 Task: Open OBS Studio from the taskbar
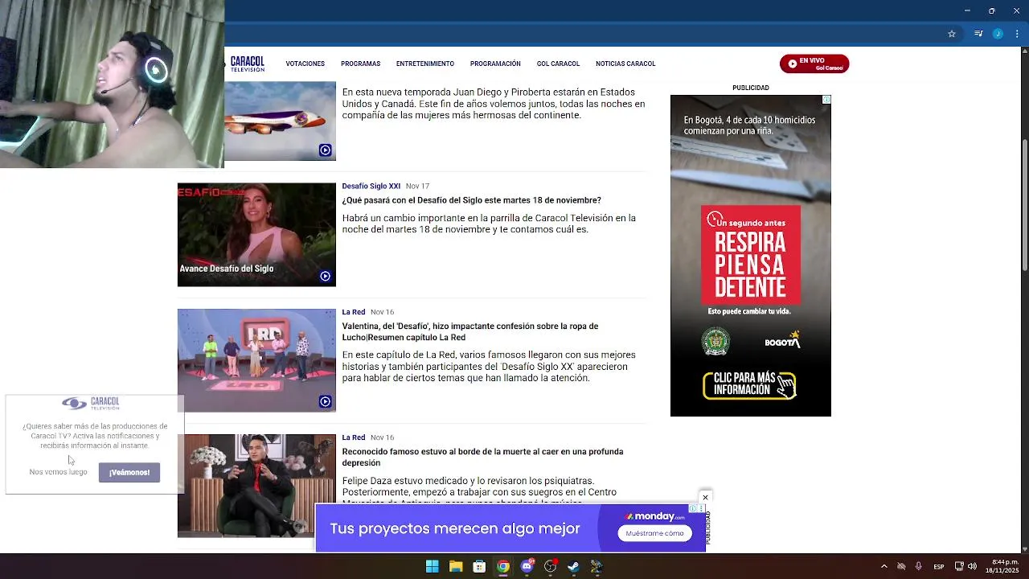pos(550,566)
